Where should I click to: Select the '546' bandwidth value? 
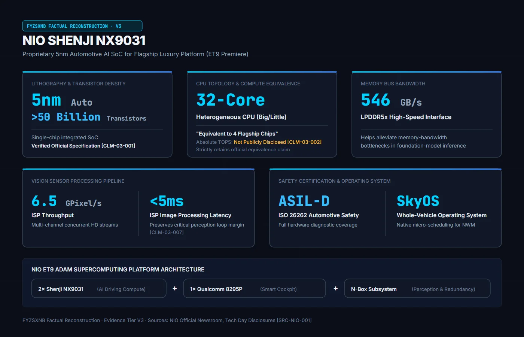tap(375, 100)
